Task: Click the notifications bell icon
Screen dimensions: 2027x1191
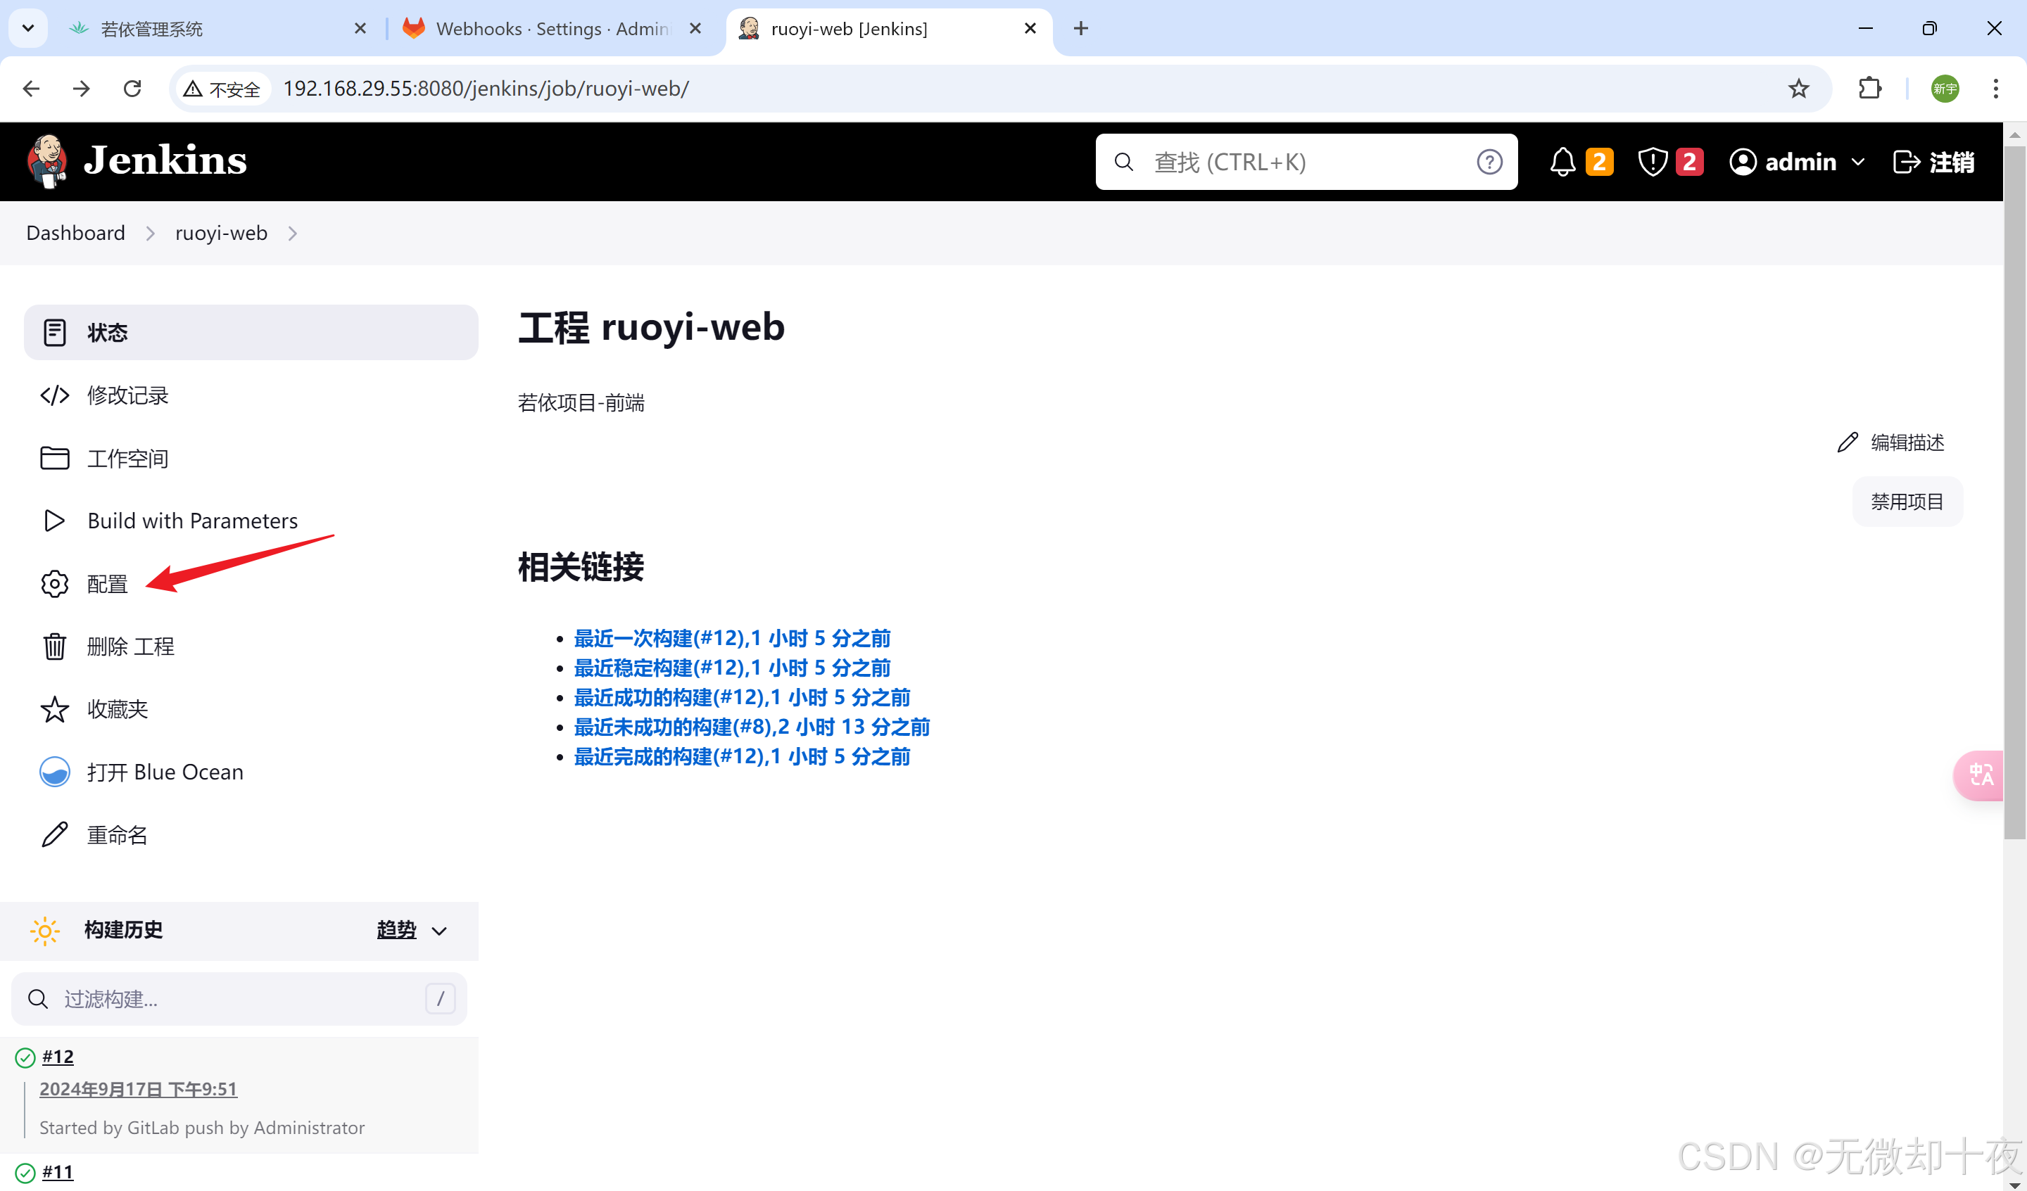Action: pyautogui.click(x=1562, y=162)
